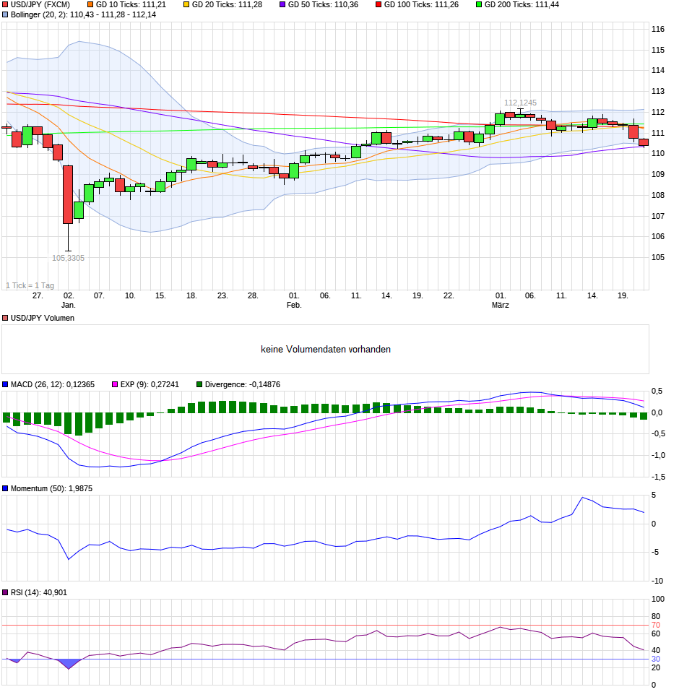Click the Momentum axis label -10

(657, 581)
